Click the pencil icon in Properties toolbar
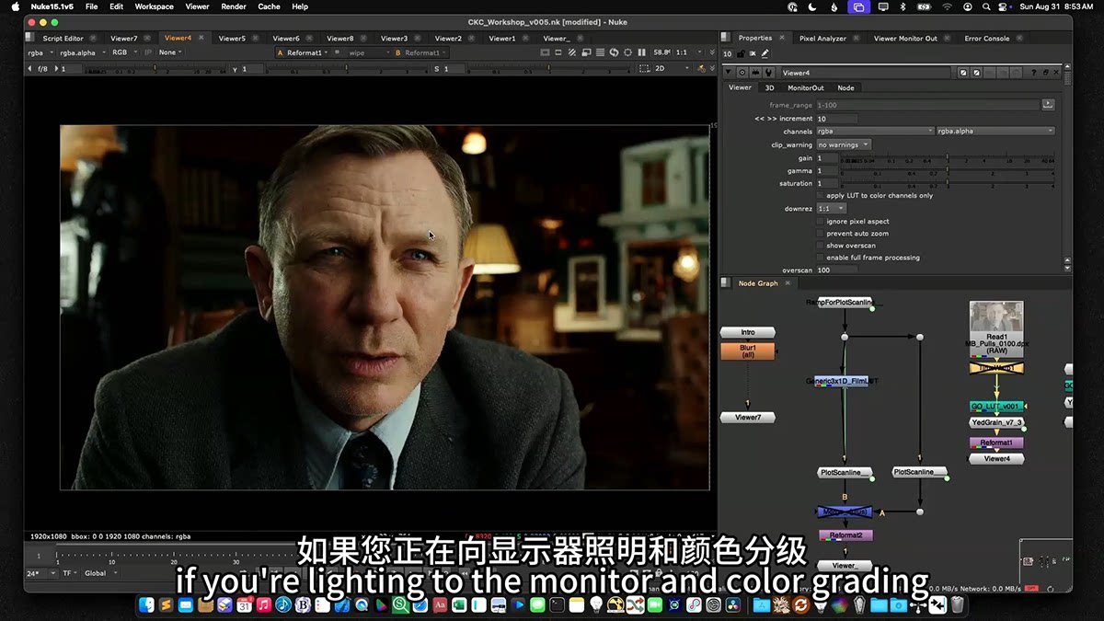The height and width of the screenshot is (621, 1104). tap(765, 52)
